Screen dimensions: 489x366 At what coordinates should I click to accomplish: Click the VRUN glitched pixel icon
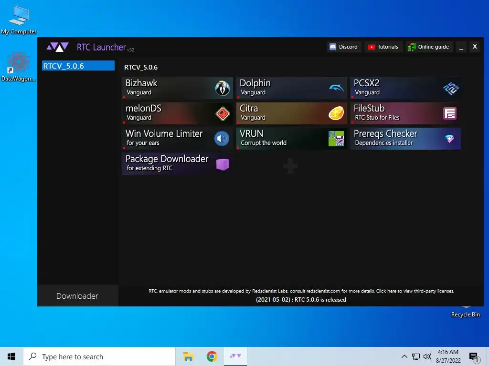[x=336, y=139]
